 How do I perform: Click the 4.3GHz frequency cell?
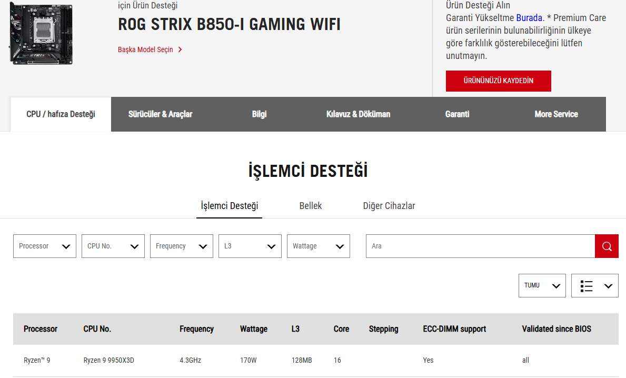click(x=190, y=361)
